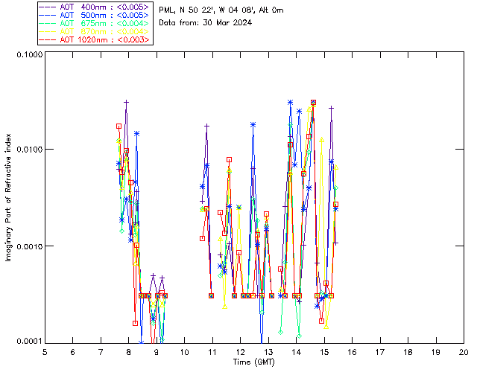Click the 0.0100 y-axis tick label

pyautogui.click(x=28, y=150)
